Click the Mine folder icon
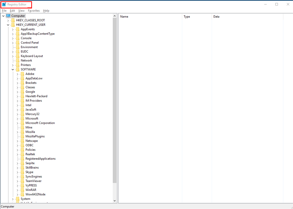This screenshot has height=209, width=293. pos(22,127)
